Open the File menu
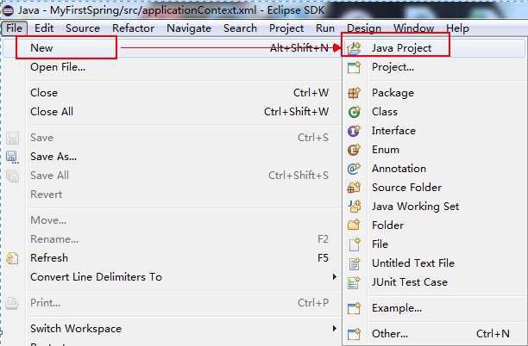The height and width of the screenshot is (346, 528). click(x=14, y=28)
